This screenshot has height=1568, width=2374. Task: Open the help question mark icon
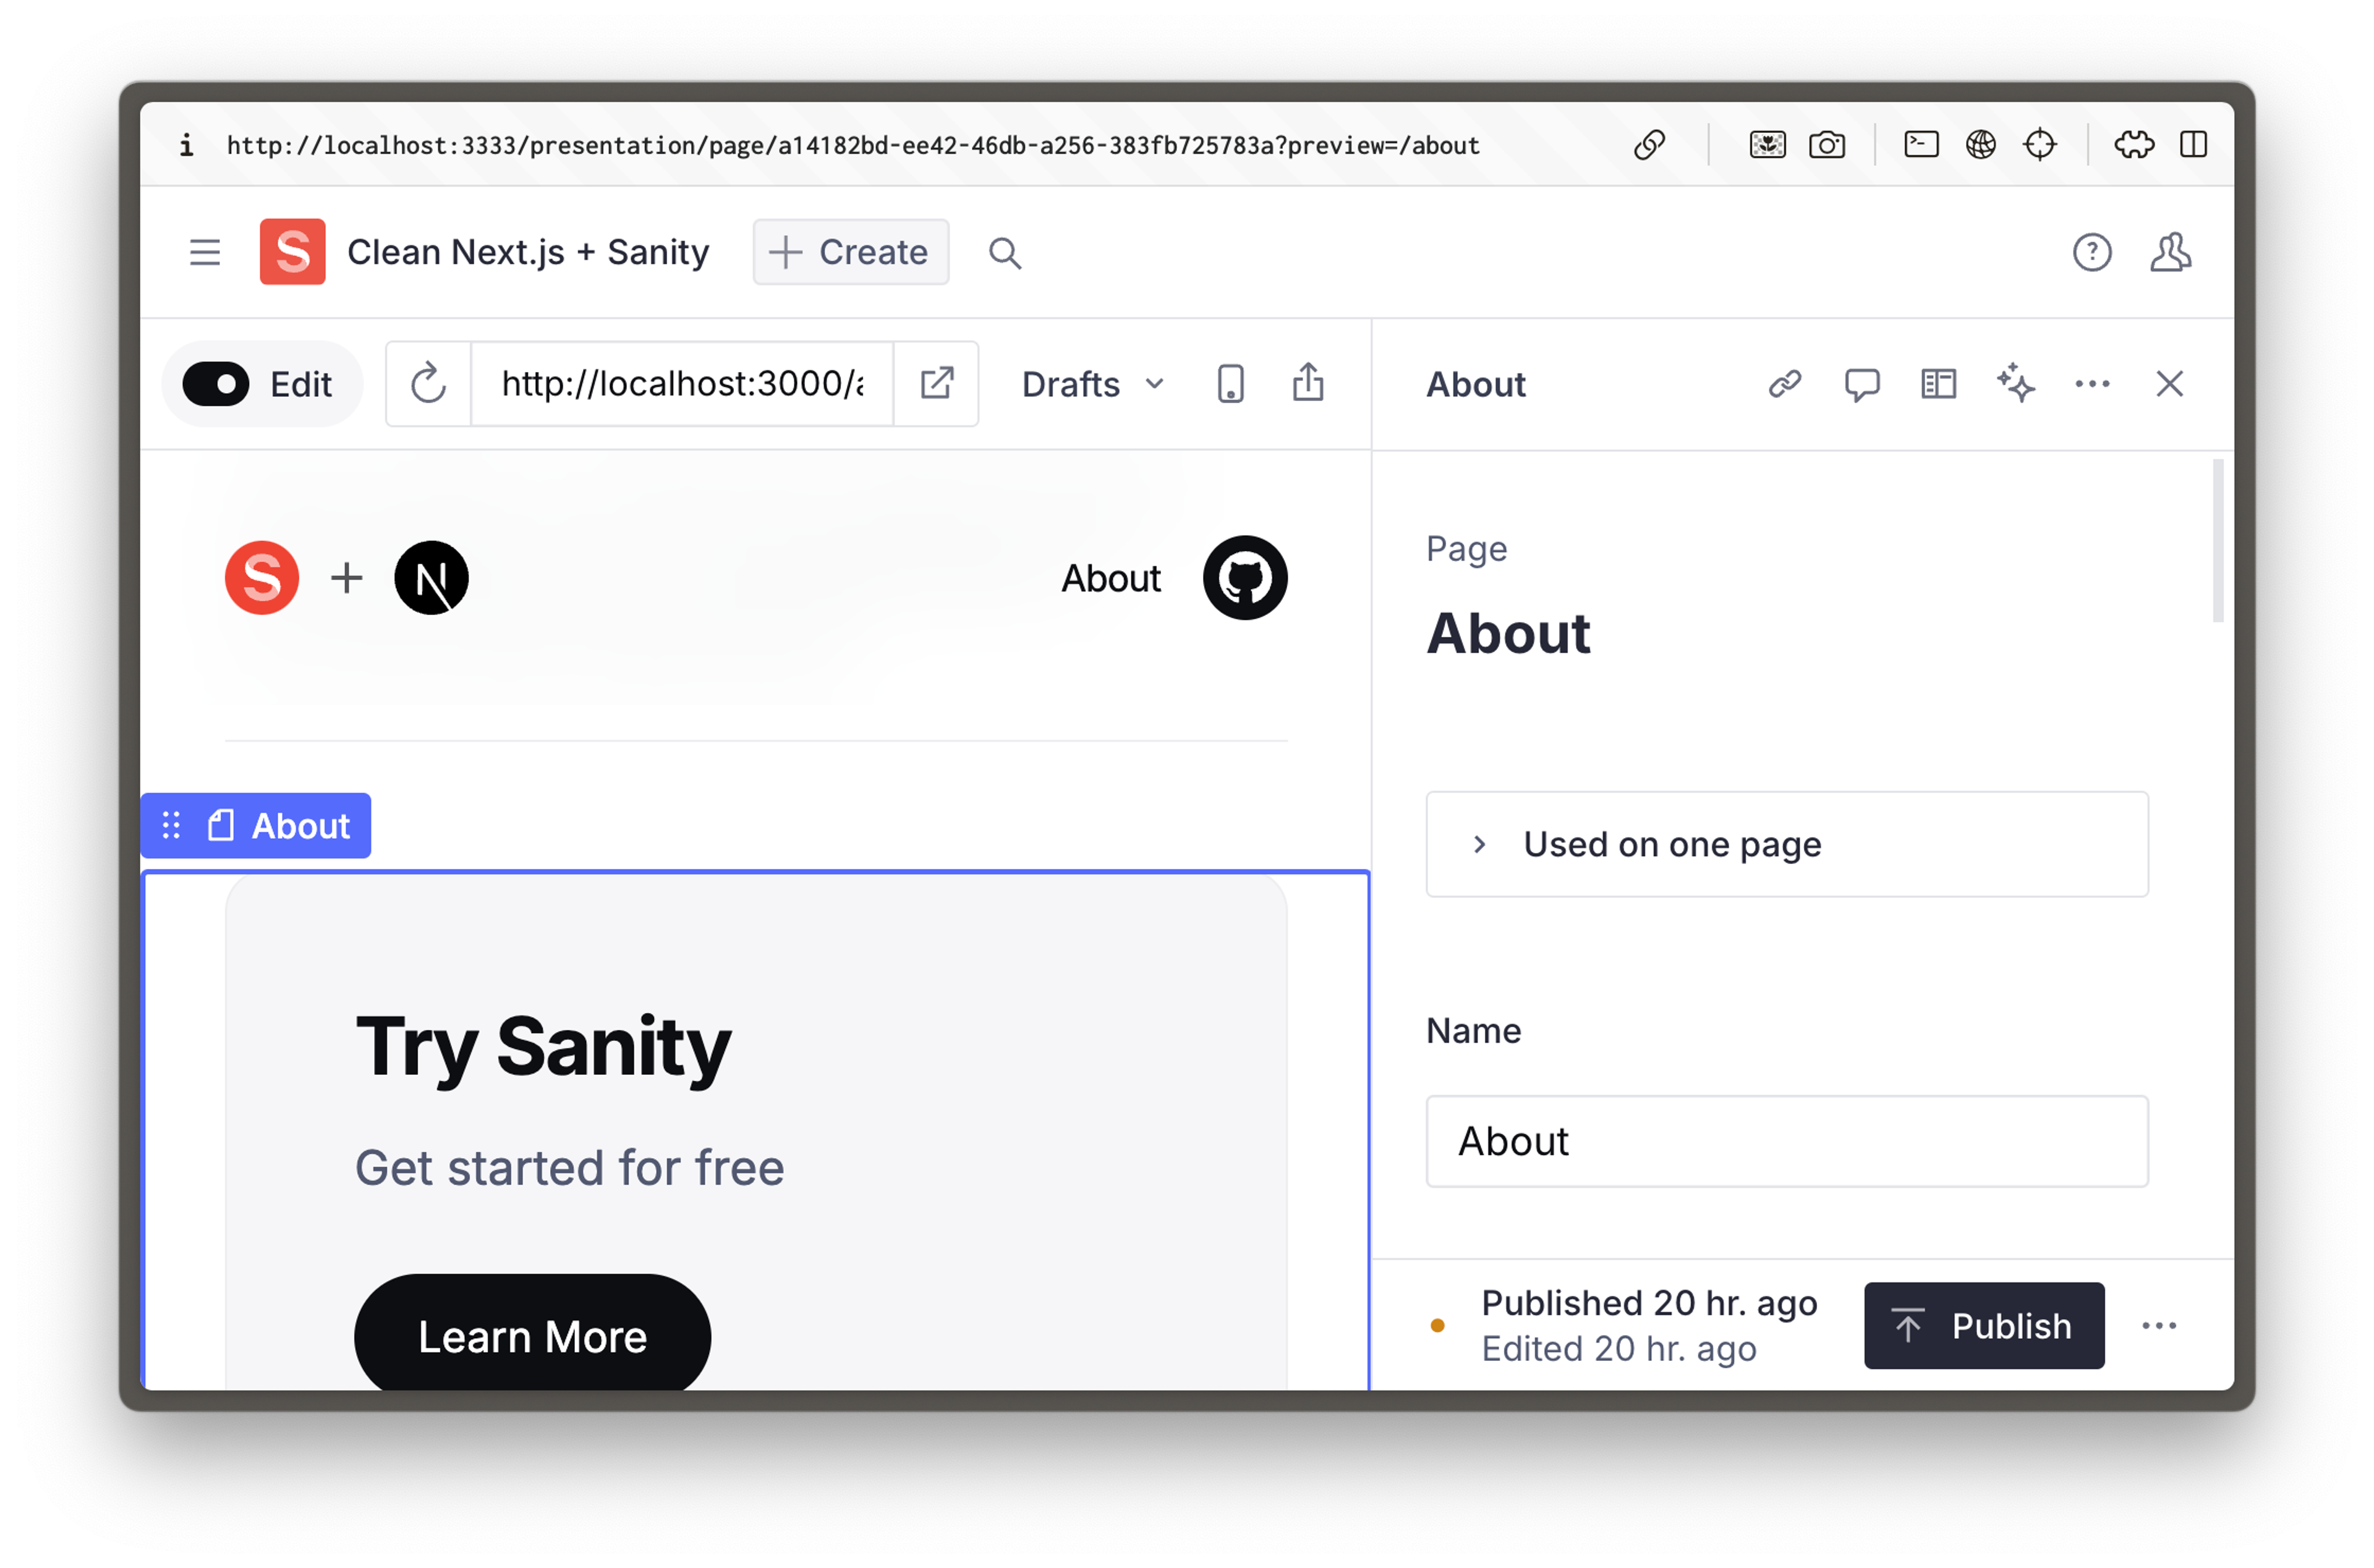(x=2092, y=252)
